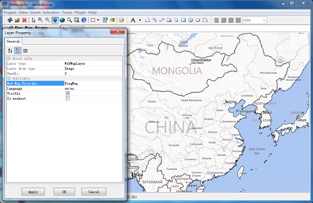Click the OK button

tap(64, 192)
